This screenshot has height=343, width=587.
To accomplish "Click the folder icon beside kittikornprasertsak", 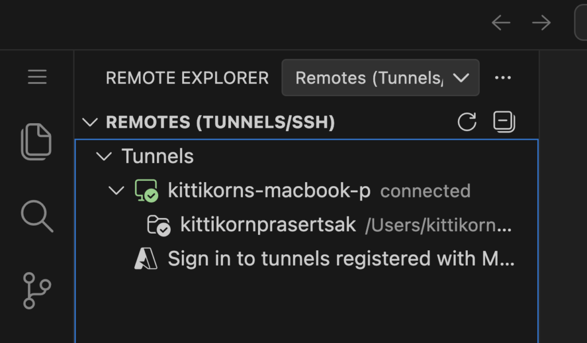I will pos(159,225).
